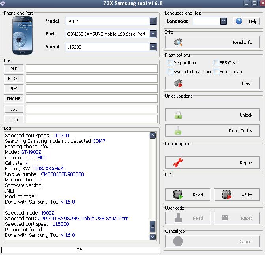Image resolution: width=265 pixels, height=255 pixels.
Task: Click the UMS file button
Action: click(13, 119)
